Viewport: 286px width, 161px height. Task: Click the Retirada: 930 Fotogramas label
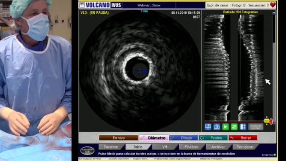coord(241,12)
